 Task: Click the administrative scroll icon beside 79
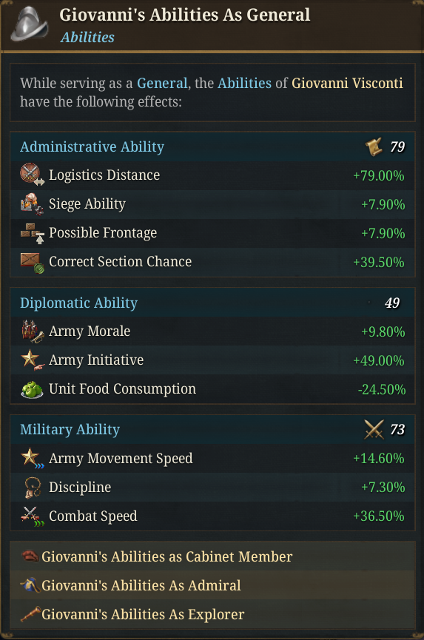374,146
